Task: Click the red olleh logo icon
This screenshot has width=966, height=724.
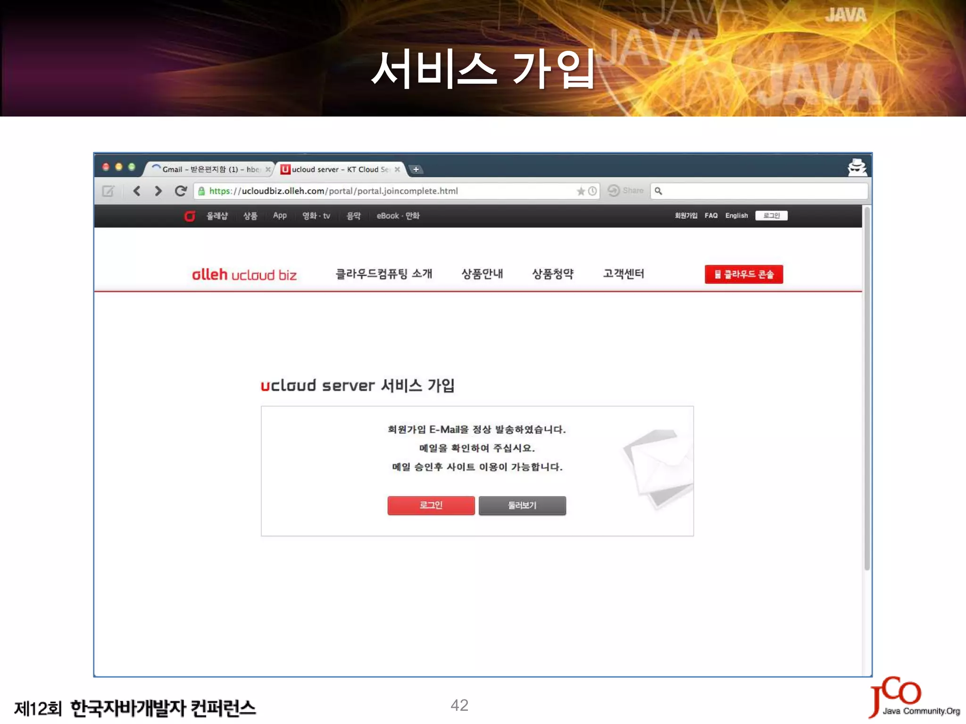Action: (x=190, y=216)
